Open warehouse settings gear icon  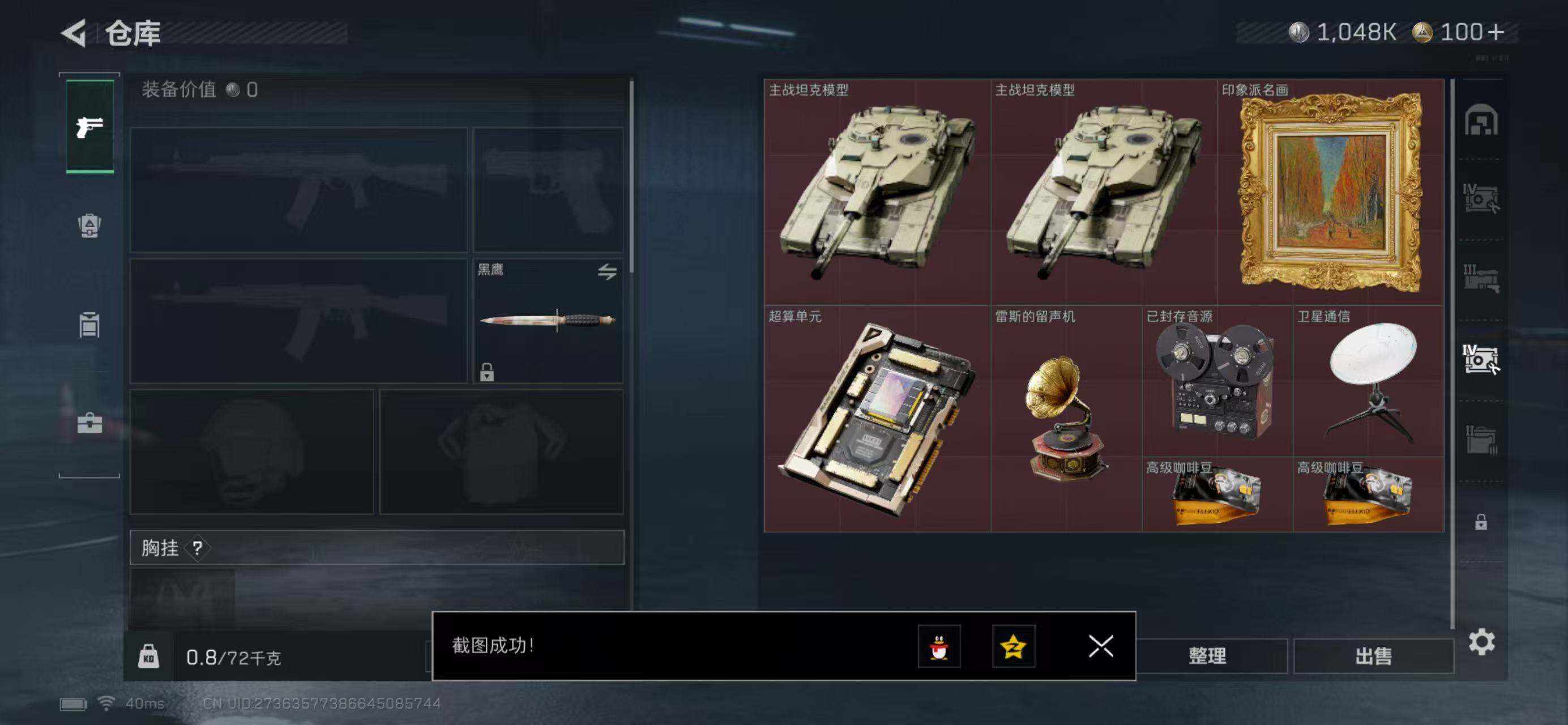pyautogui.click(x=1481, y=642)
